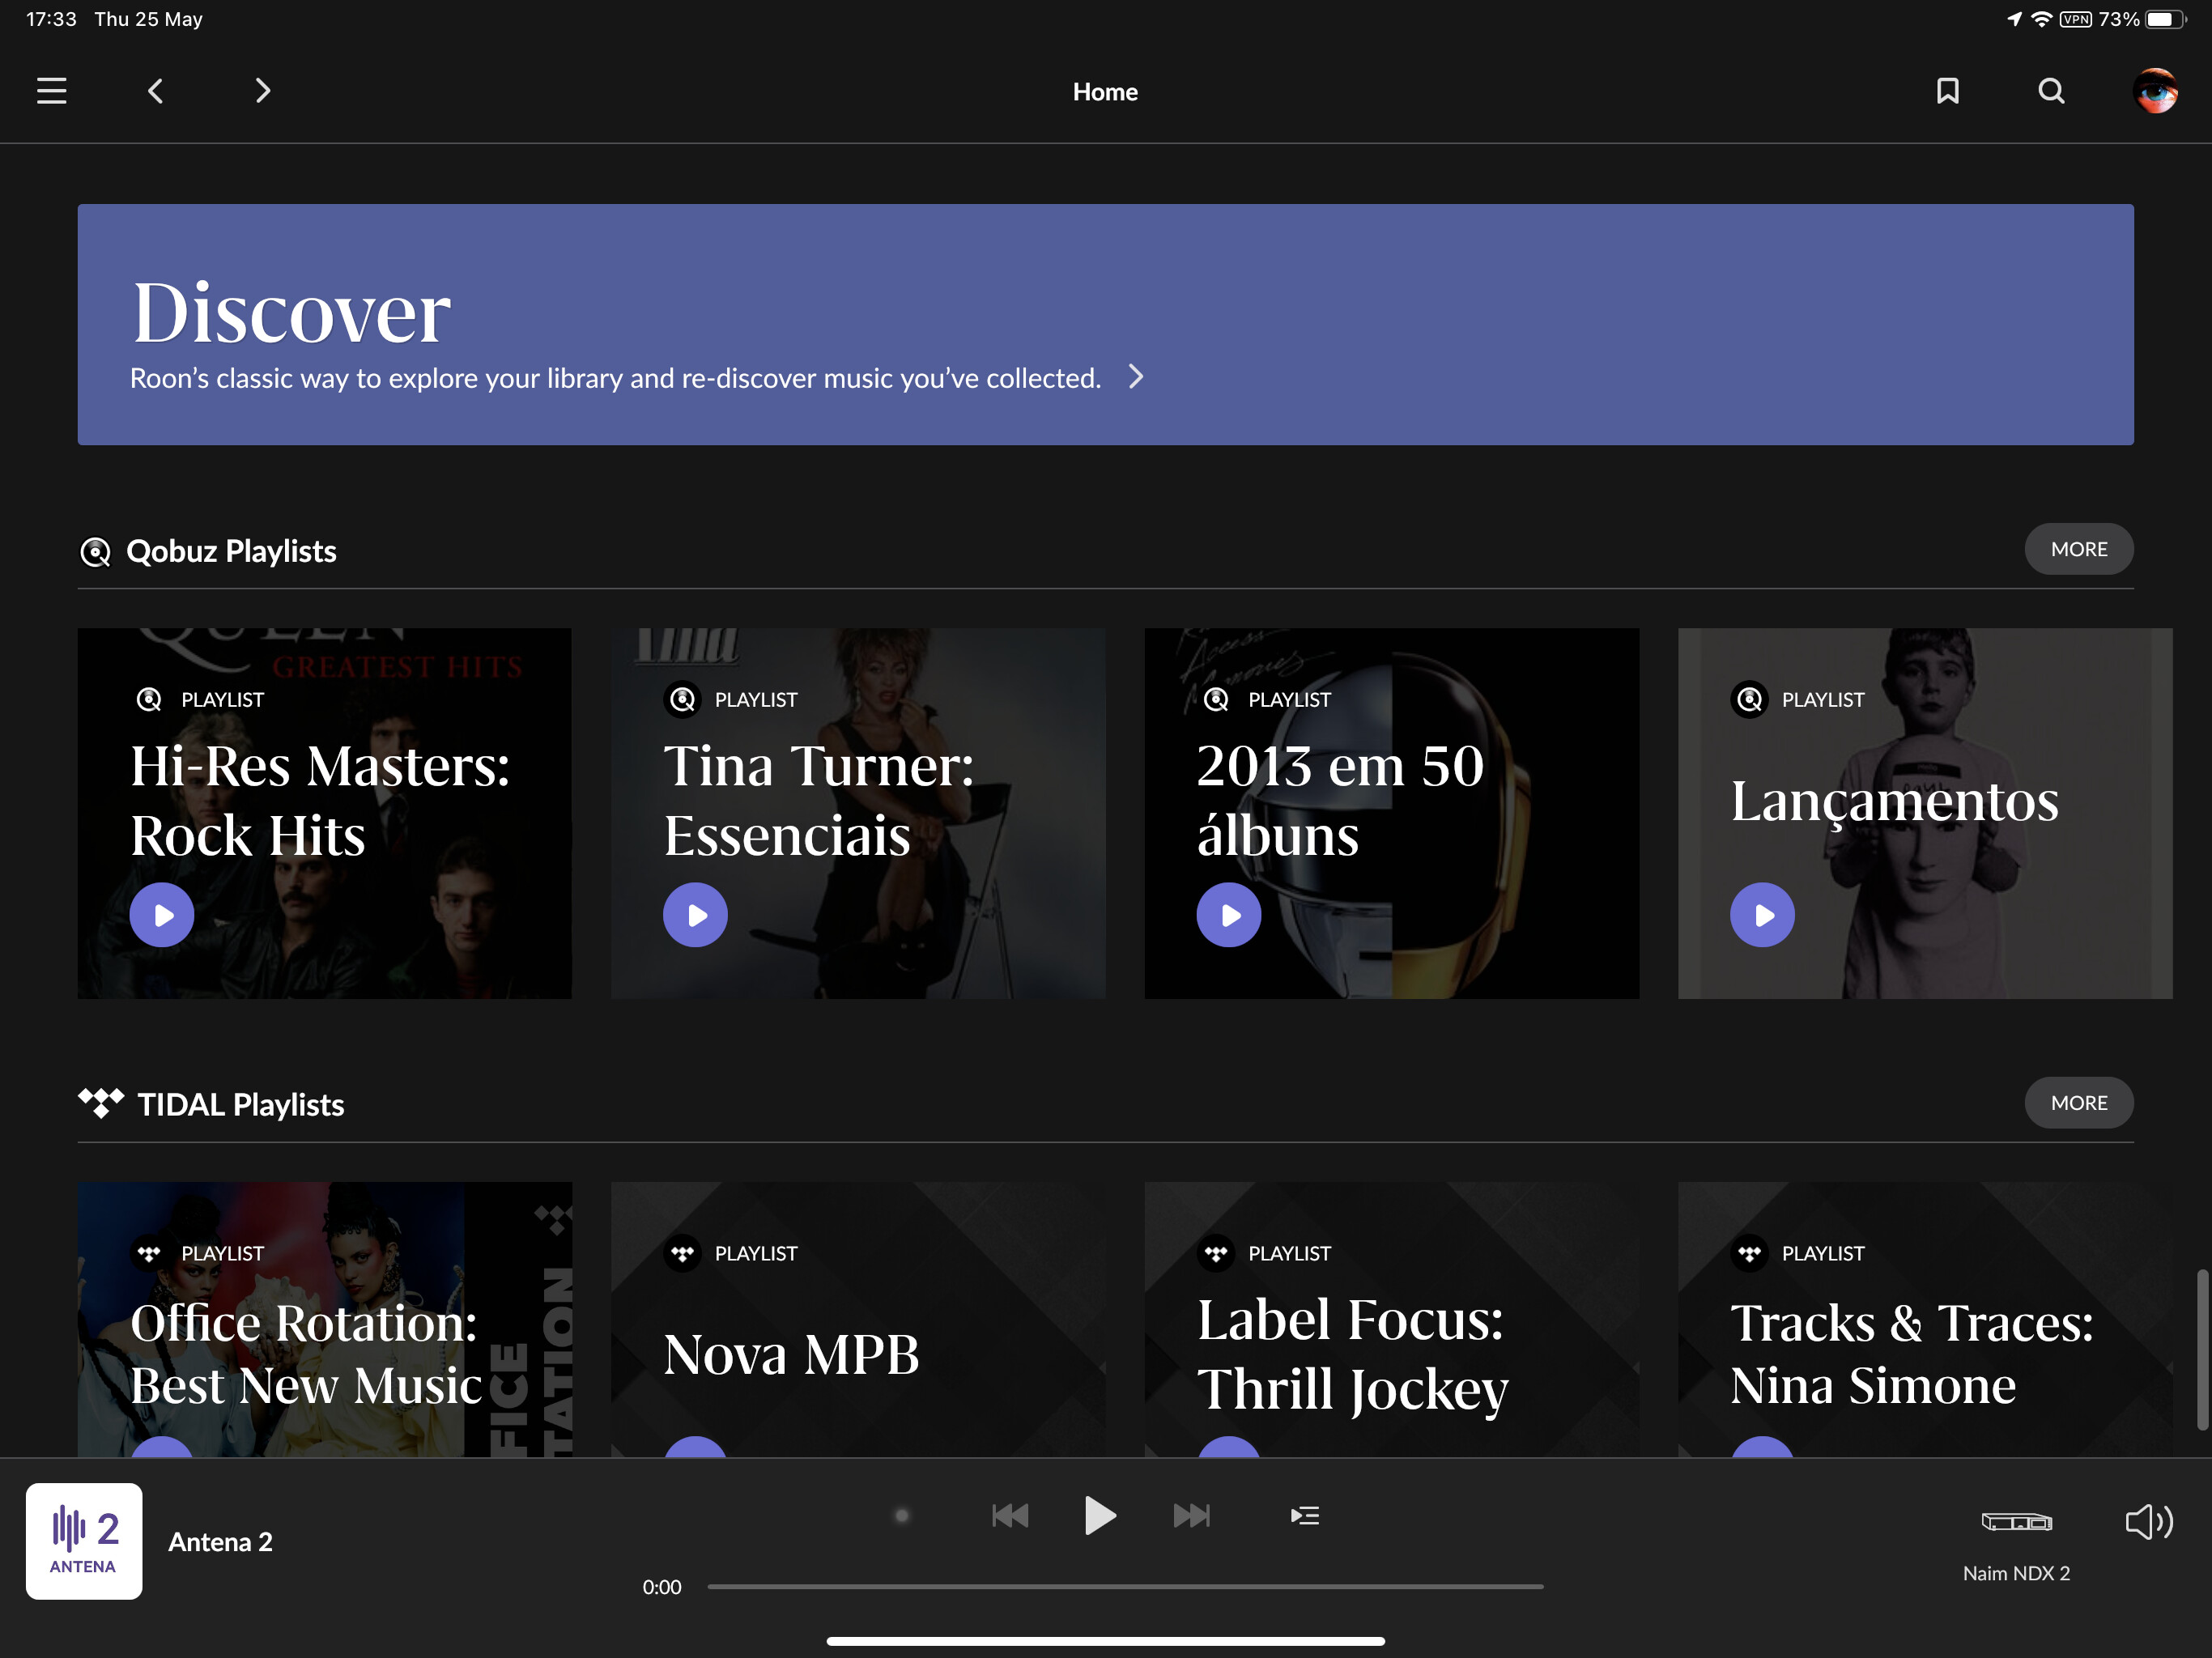
Task: Open Office Rotation: Best New Music card
Action: click(324, 1319)
